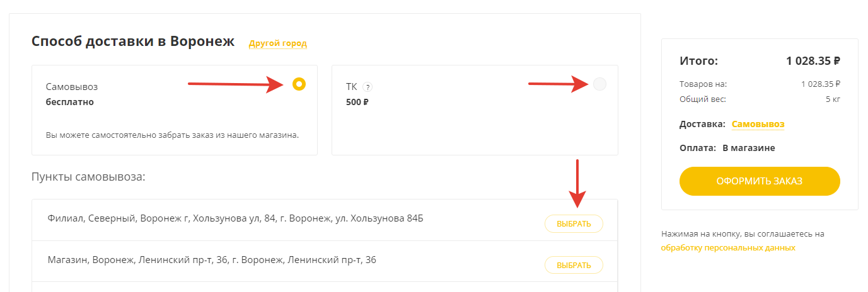Click the 500 ₽ price under ТК
868x292 pixels.
[357, 102]
